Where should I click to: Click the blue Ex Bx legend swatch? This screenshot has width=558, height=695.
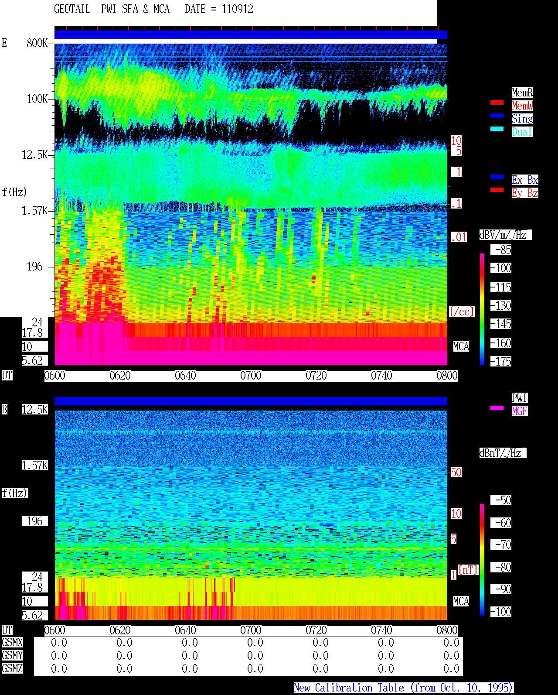pyautogui.click(x=497, y=177)
